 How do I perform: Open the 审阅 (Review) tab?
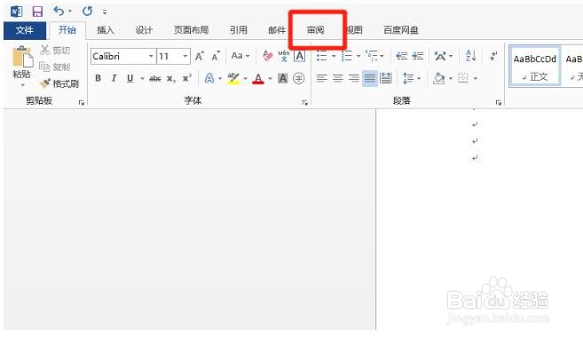point(316,30)
